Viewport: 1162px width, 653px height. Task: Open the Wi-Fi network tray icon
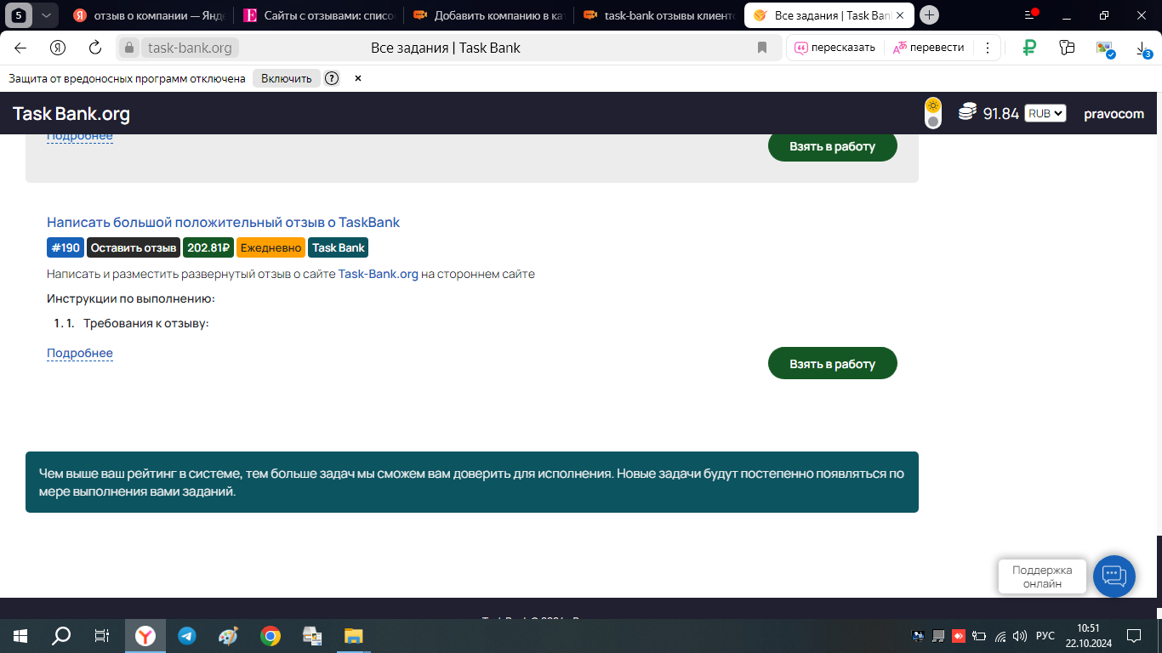pos(1000,635)
